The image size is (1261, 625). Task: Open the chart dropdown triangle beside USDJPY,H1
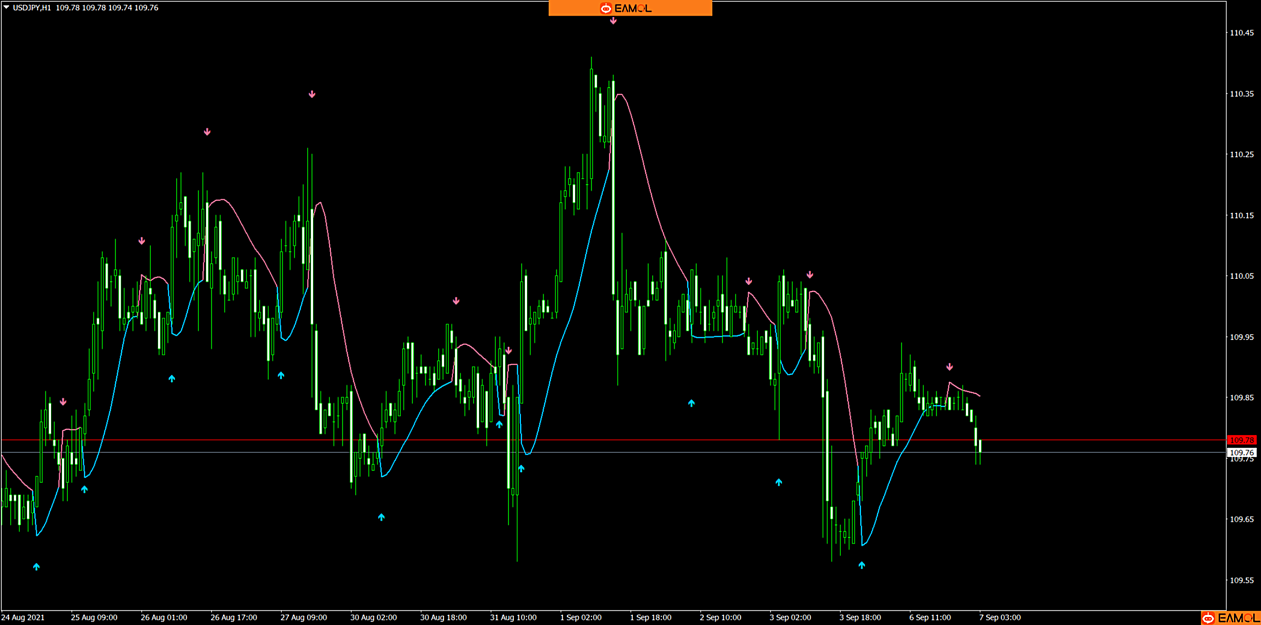pyautogui.click(x=5, y=8)
